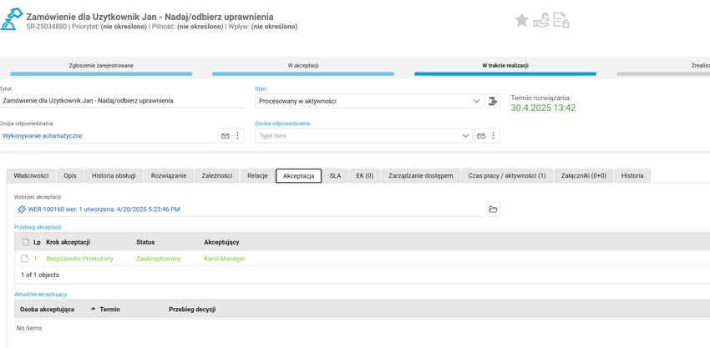This screenshot has width=710, height=348.
Task: Expand the Osoba odpowiedzialna dropdown
Action: (x=465, y=136)
